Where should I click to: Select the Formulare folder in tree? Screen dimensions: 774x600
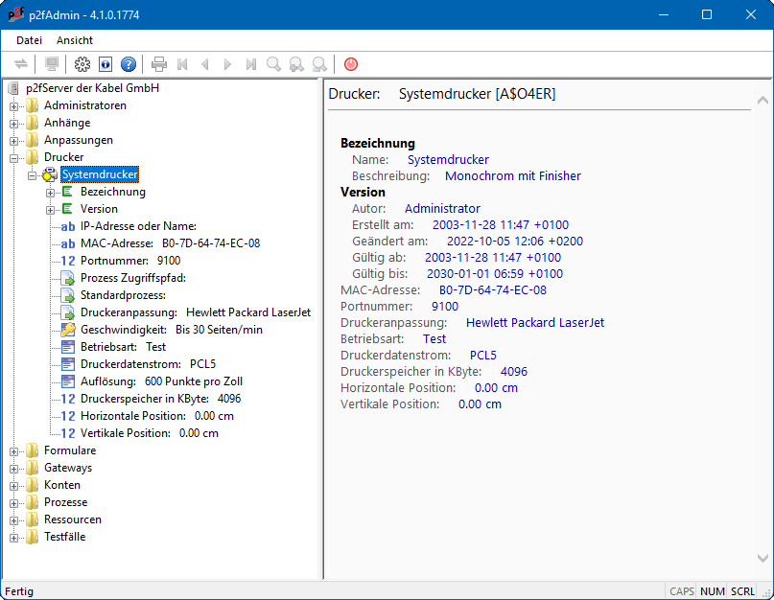[x=69, y=450]
